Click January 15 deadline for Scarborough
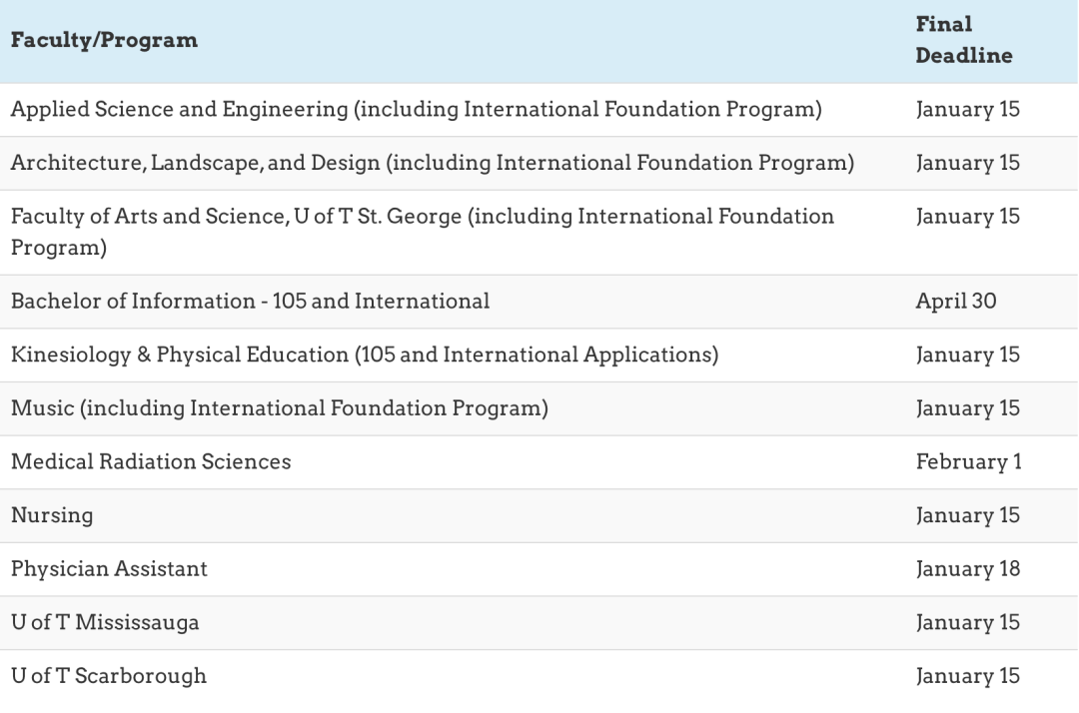The height and width of the screenshot is (713, 1079). 967,676
